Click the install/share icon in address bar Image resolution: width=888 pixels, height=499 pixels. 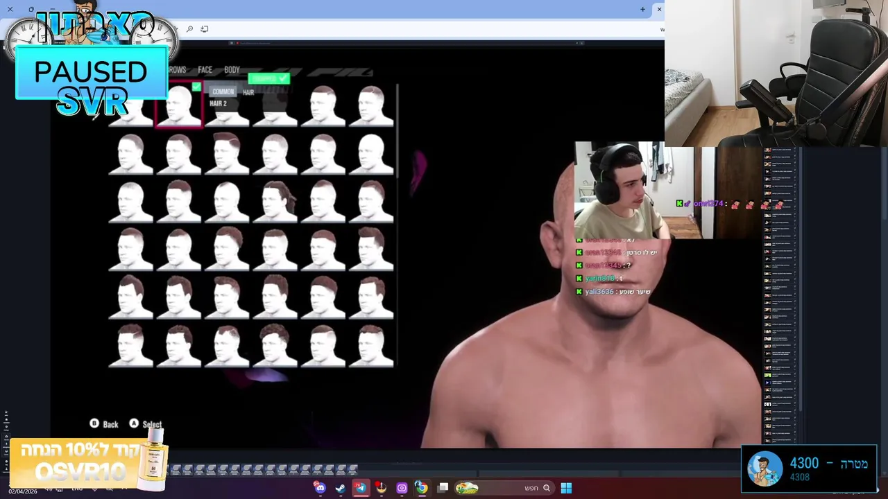click(x=204, y=29)
